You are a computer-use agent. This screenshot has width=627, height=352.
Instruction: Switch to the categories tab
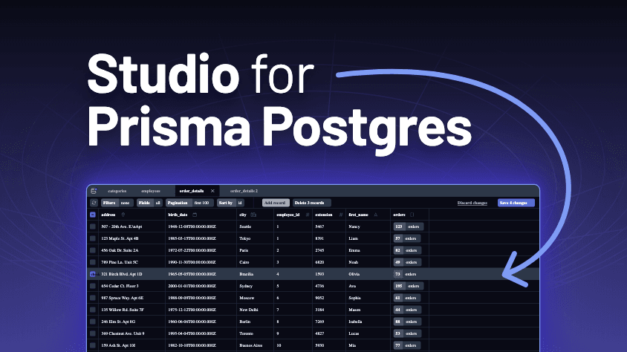click(117, 191)
